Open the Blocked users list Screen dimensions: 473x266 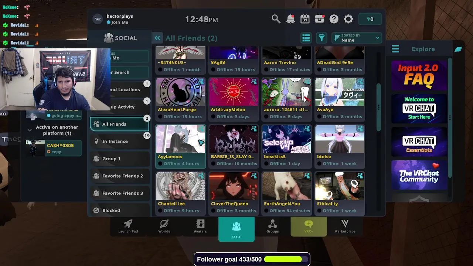(119, 210)
